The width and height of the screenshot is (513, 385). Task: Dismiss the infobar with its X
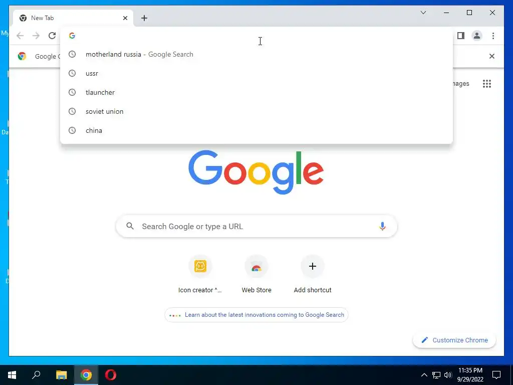(x=492, y=56)
